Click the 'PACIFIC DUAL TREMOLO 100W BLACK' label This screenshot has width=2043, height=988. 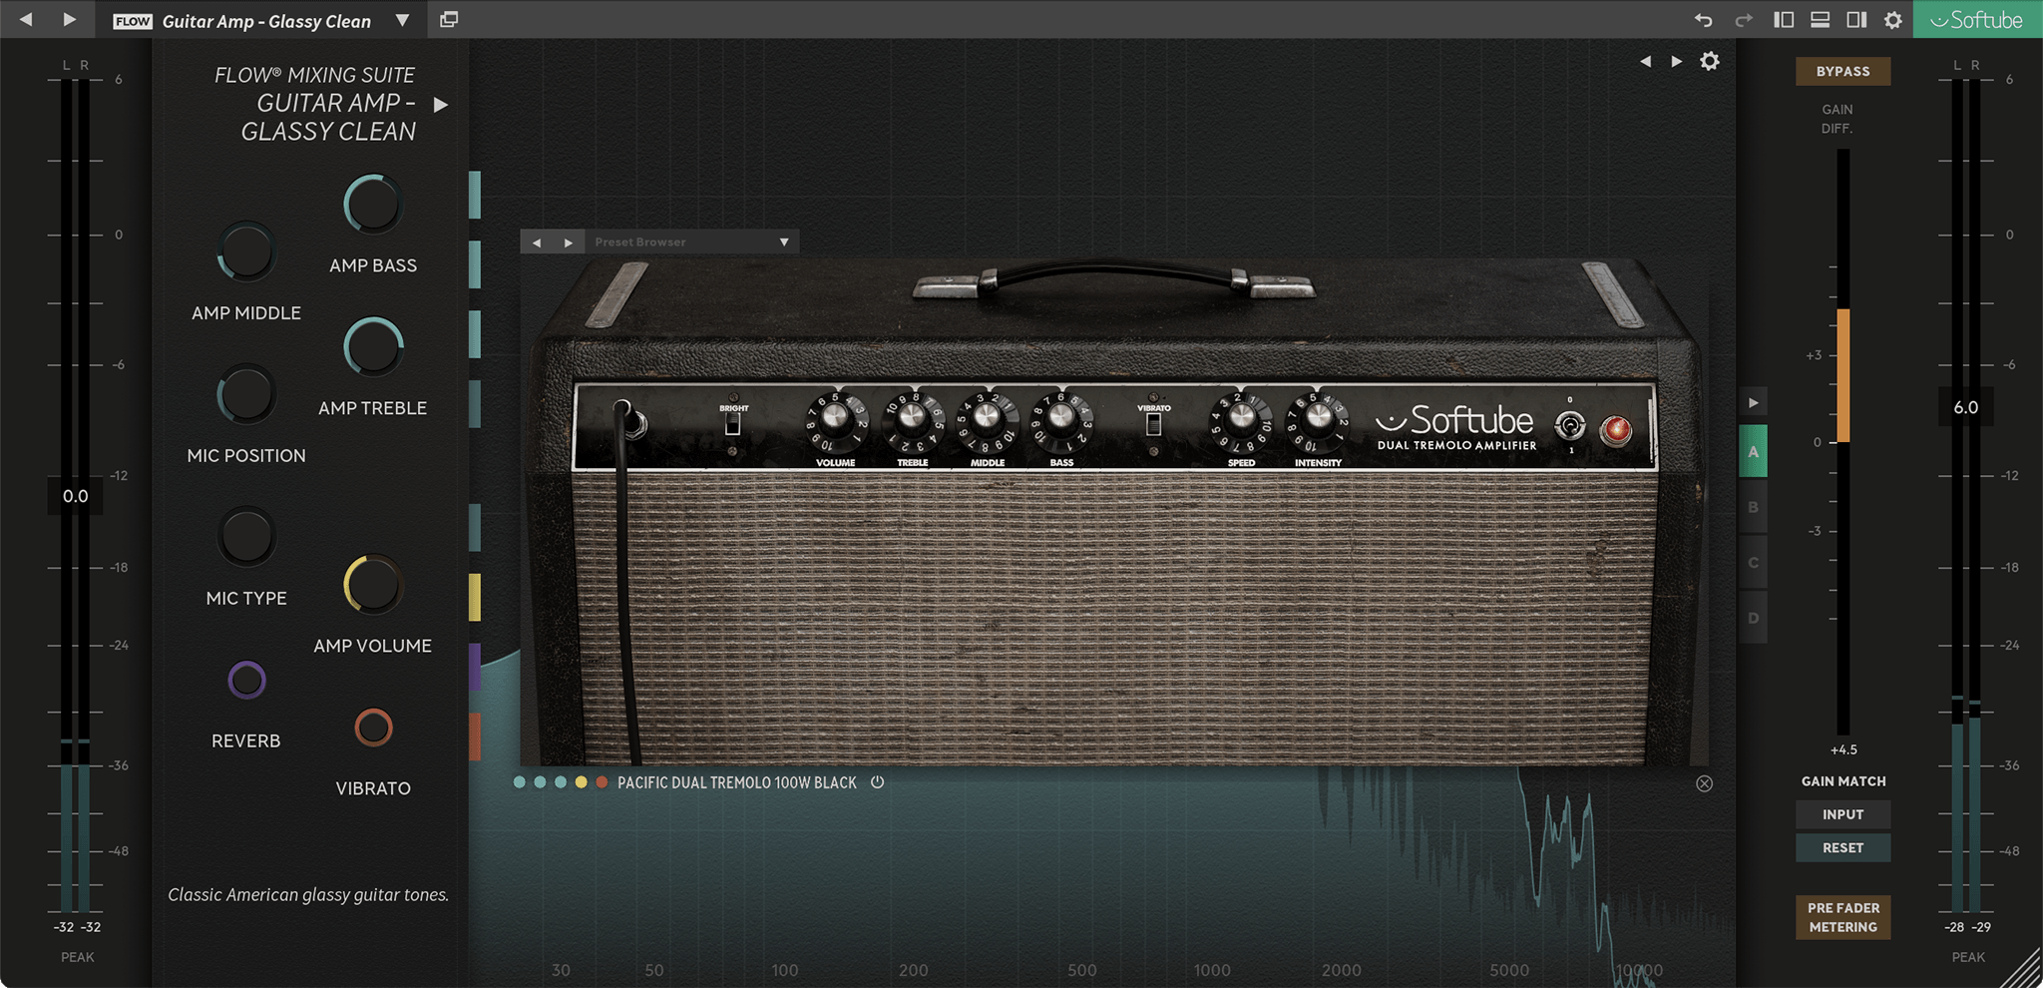pos(737,782)
